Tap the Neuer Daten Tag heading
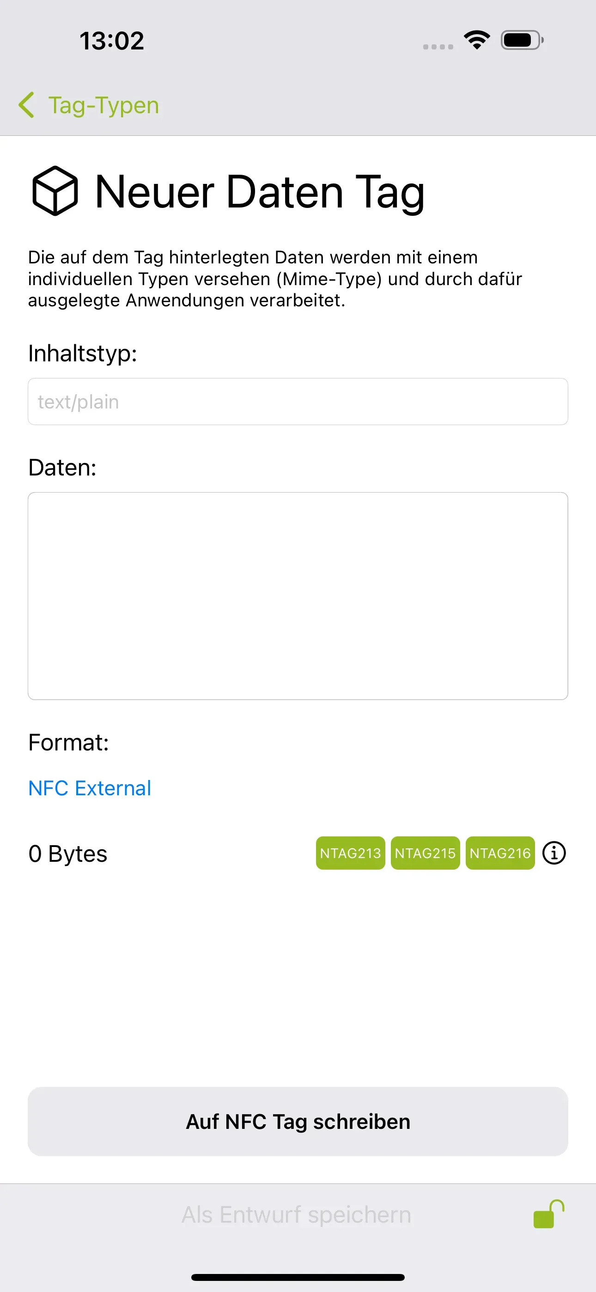This screenshot has height=1292, width=596. [260, 192]
